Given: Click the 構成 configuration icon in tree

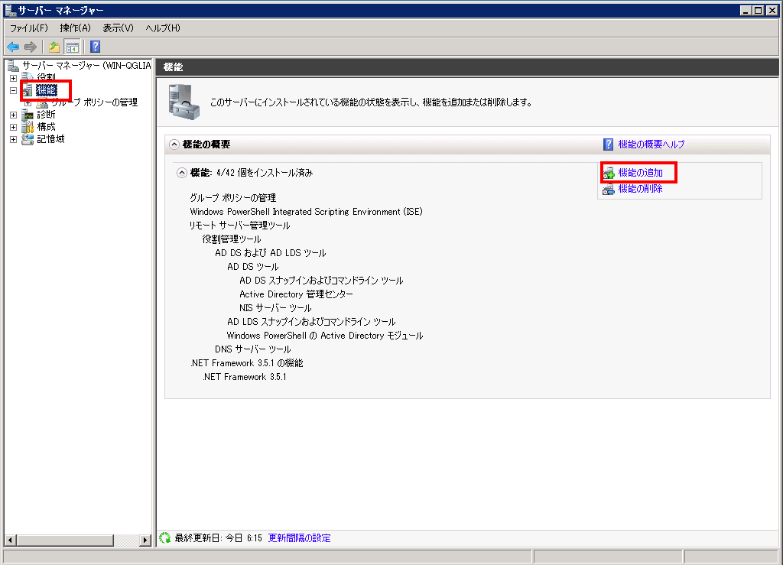Looking at the screenshot, I should (x=28, y=127).
